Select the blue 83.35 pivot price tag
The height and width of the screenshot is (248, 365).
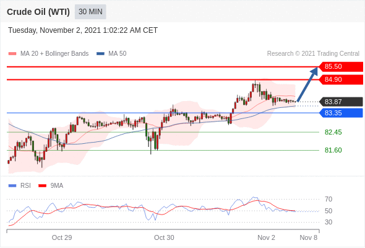click(x=341, y=113)
